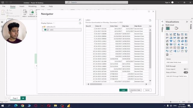Select the Python visual
The image size is (193, 108).
point(167,51)
